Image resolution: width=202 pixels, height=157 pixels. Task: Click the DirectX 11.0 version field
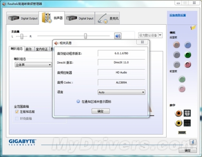pyautogui.click(x=121, y=63)
